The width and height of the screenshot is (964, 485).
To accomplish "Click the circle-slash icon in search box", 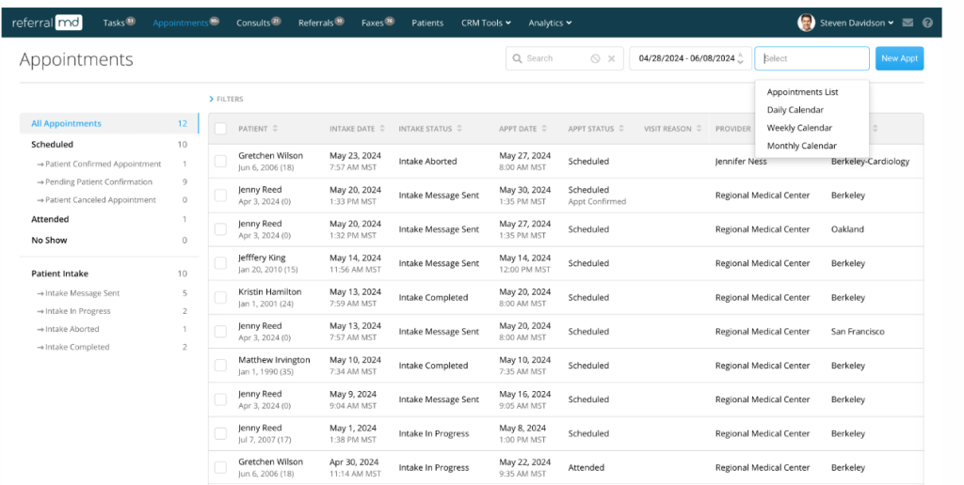I will coord(595,58).
